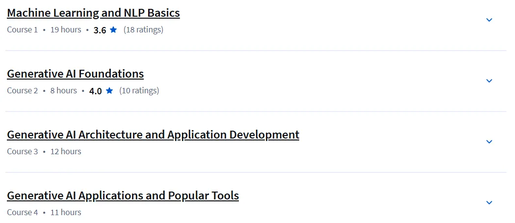Click the blue star beside the 4.0 rating
Viewport: 515px width, 223px height.
109,90
